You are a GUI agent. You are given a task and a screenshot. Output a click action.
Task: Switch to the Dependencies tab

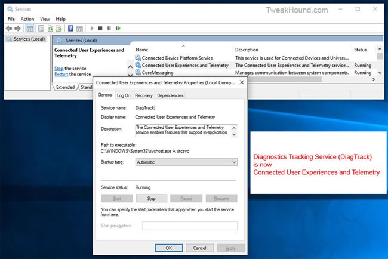pos(170,95)
